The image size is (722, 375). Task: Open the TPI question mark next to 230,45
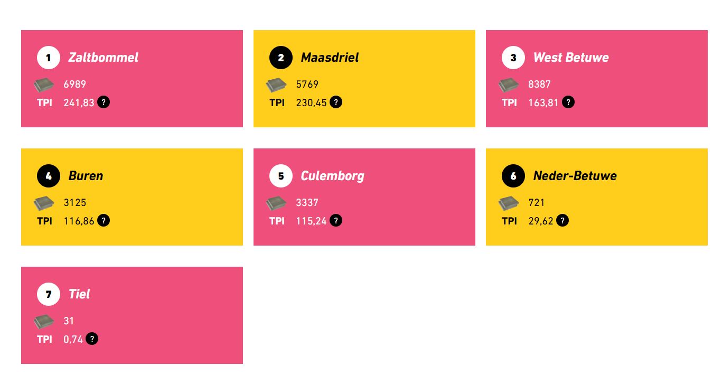(336, 102)
